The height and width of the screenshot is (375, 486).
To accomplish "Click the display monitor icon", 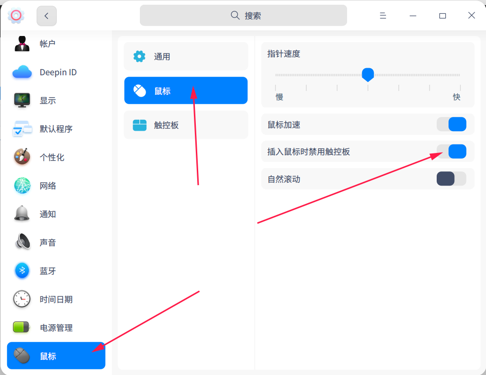I will coord(22,100).
